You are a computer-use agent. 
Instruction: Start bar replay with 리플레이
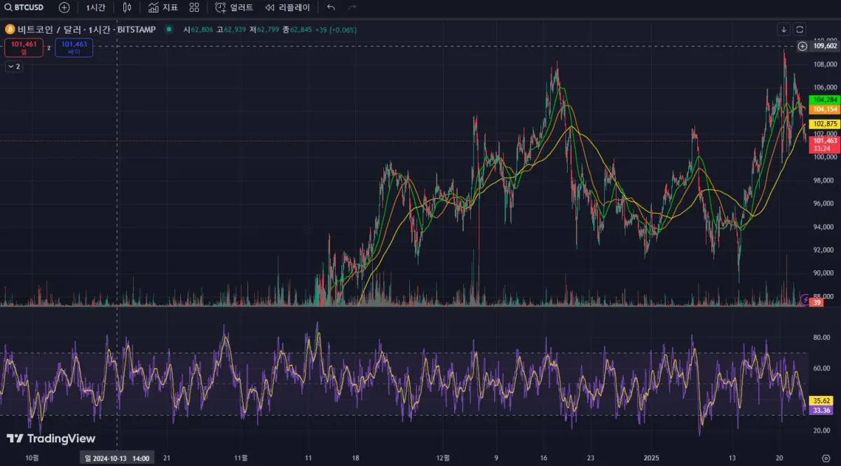point(288,7)
